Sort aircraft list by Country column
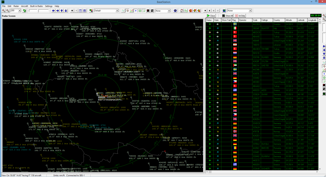Screen dimensions: 326x177 (x=279, y=20)
